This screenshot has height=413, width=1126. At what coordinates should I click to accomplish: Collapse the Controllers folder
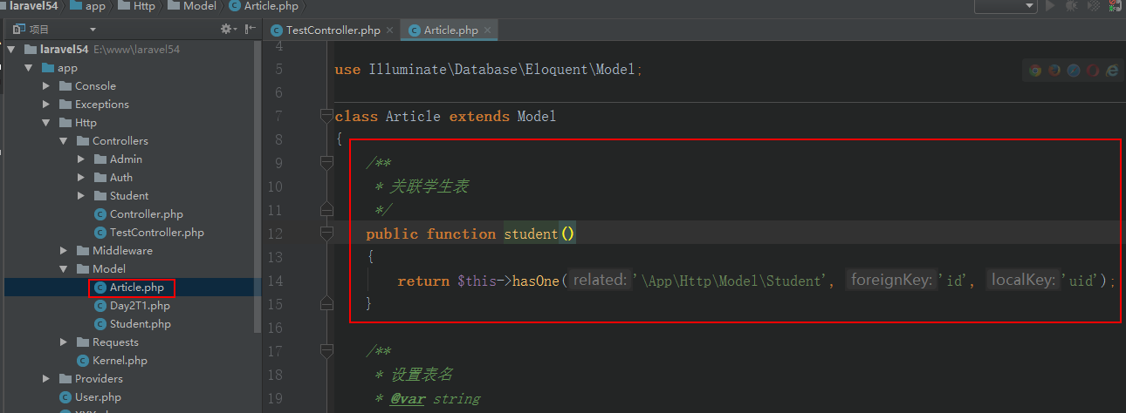coord(64,141)
